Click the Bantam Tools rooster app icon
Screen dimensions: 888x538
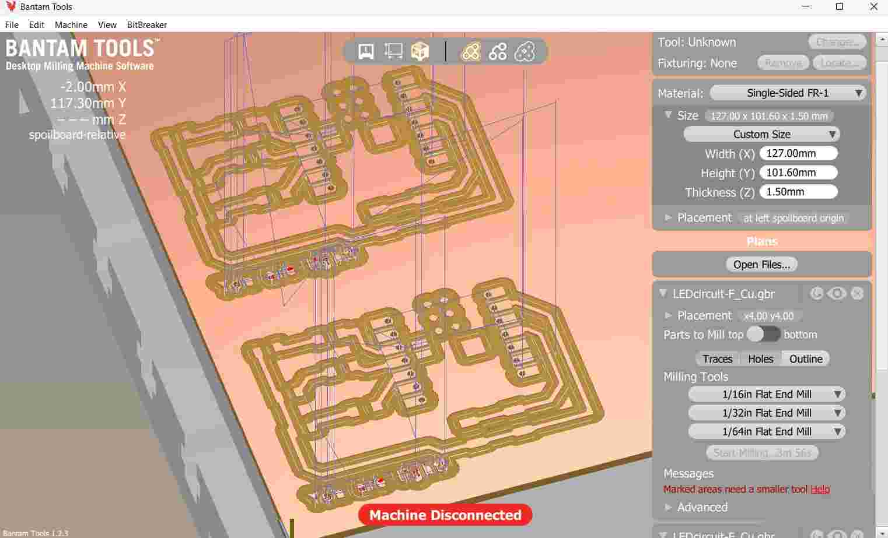point(11,7)
